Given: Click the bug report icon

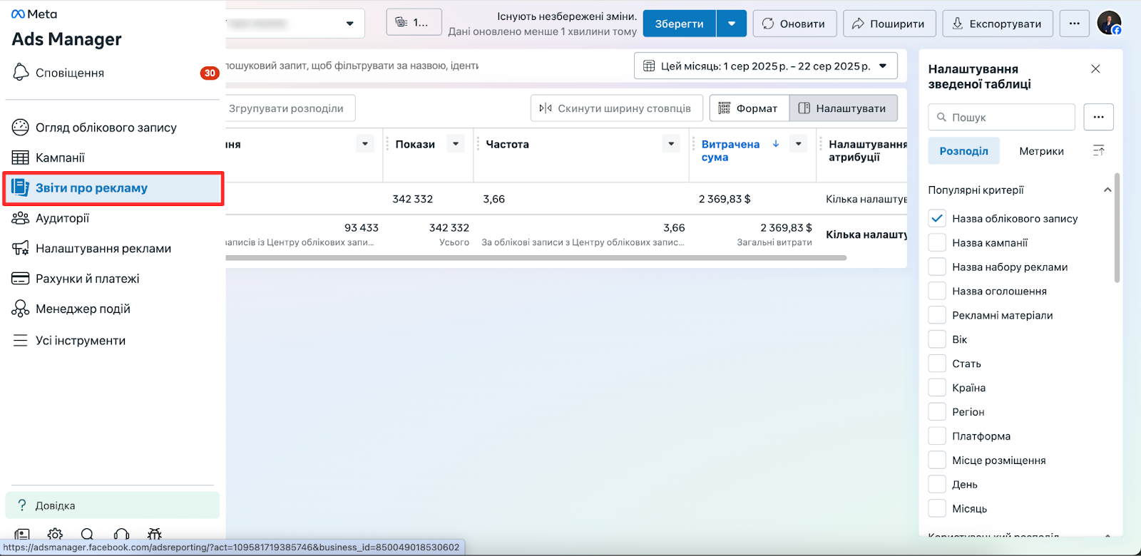Looking at the screenshot, I should pos(154,534).
